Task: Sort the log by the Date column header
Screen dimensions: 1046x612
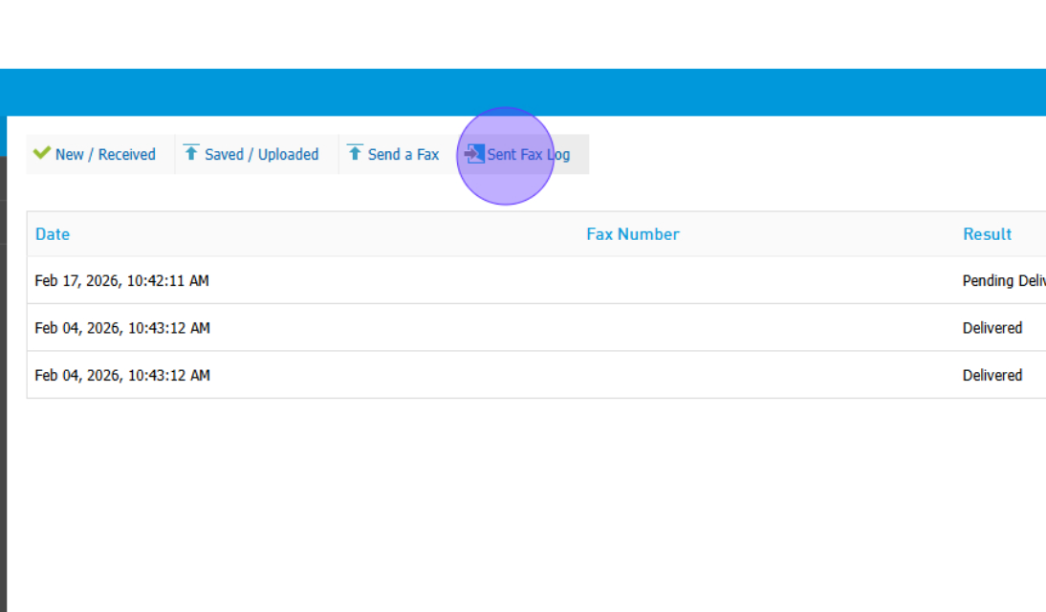Action: [53, 234]
